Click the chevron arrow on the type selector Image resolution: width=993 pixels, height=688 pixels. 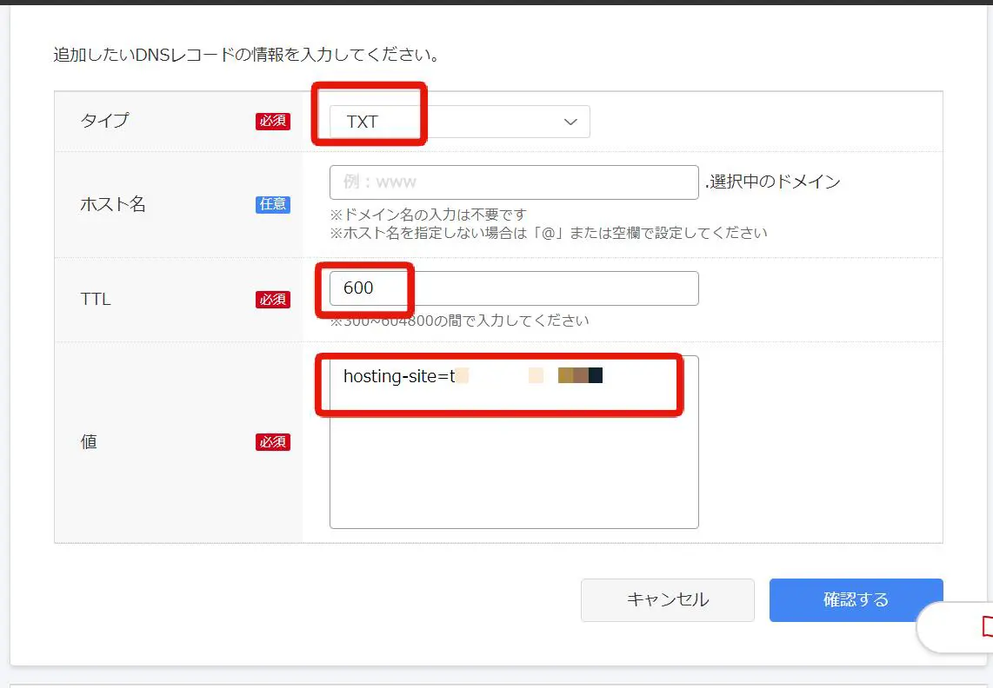tap(570, 122)
